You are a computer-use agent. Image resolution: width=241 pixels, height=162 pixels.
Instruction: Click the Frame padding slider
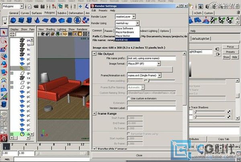click(x=159, y=80)
